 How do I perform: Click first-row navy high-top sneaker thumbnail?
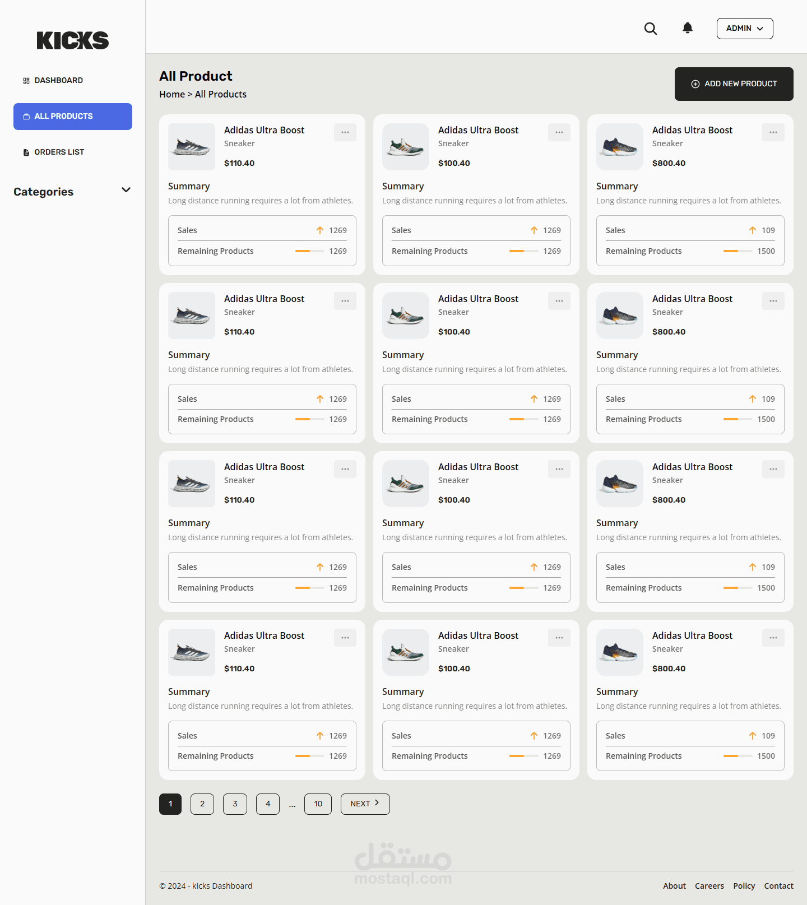pos(620,147)
